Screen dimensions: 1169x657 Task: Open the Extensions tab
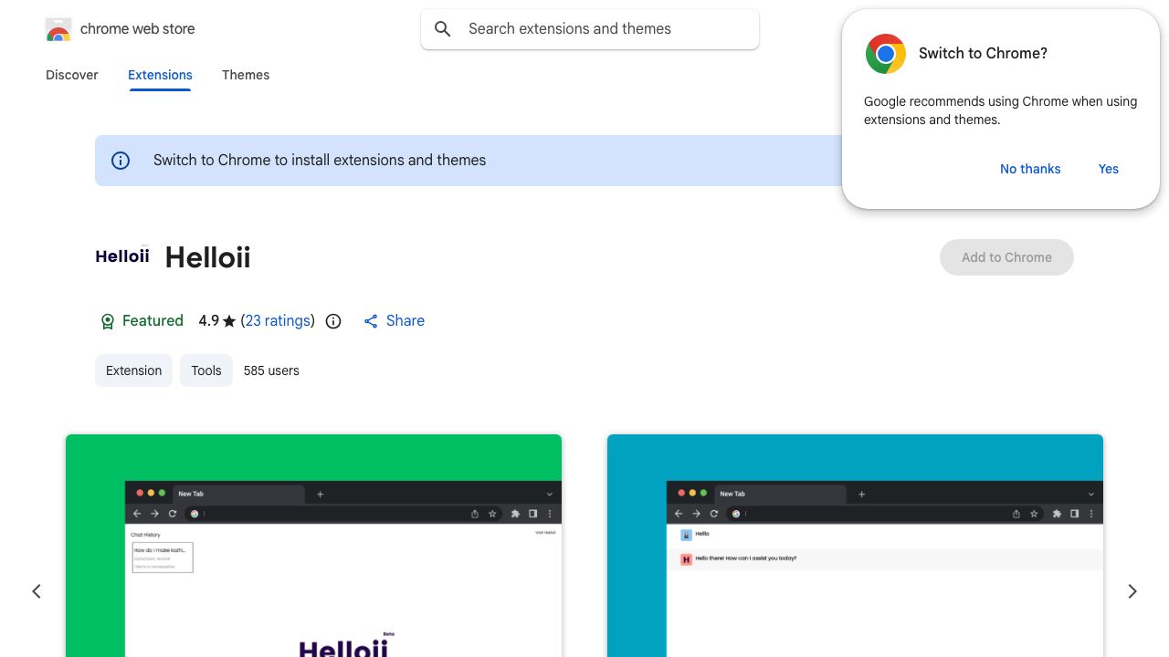160,75
